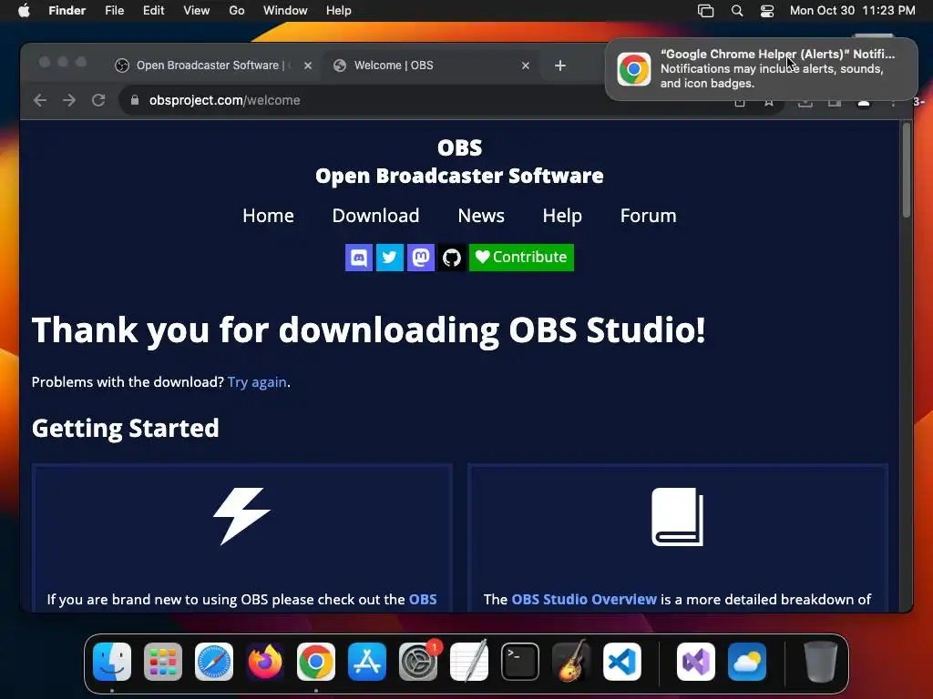Open the Help menu in the menu bar
Viewport: 933px width, 699px height.
tap(339, 11)
